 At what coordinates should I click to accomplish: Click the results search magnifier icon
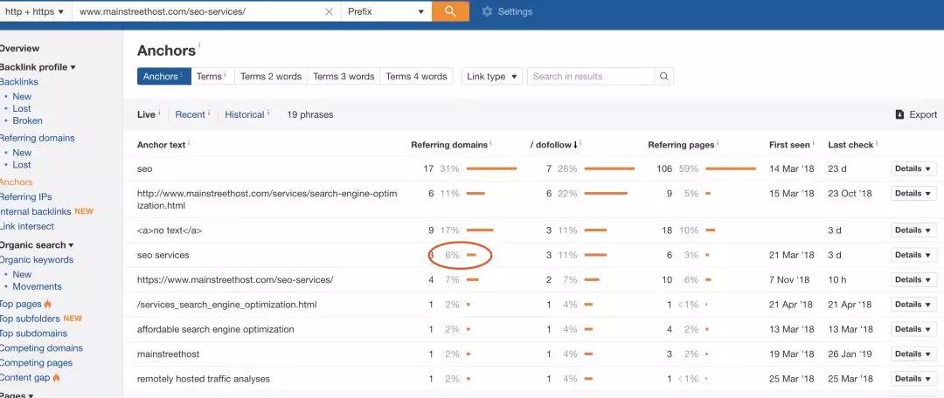pos(663,77)
